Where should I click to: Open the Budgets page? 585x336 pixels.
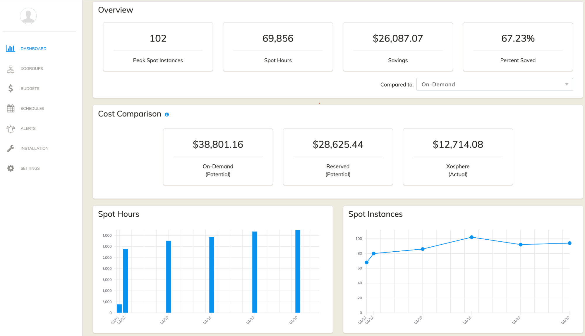(30, 88)
